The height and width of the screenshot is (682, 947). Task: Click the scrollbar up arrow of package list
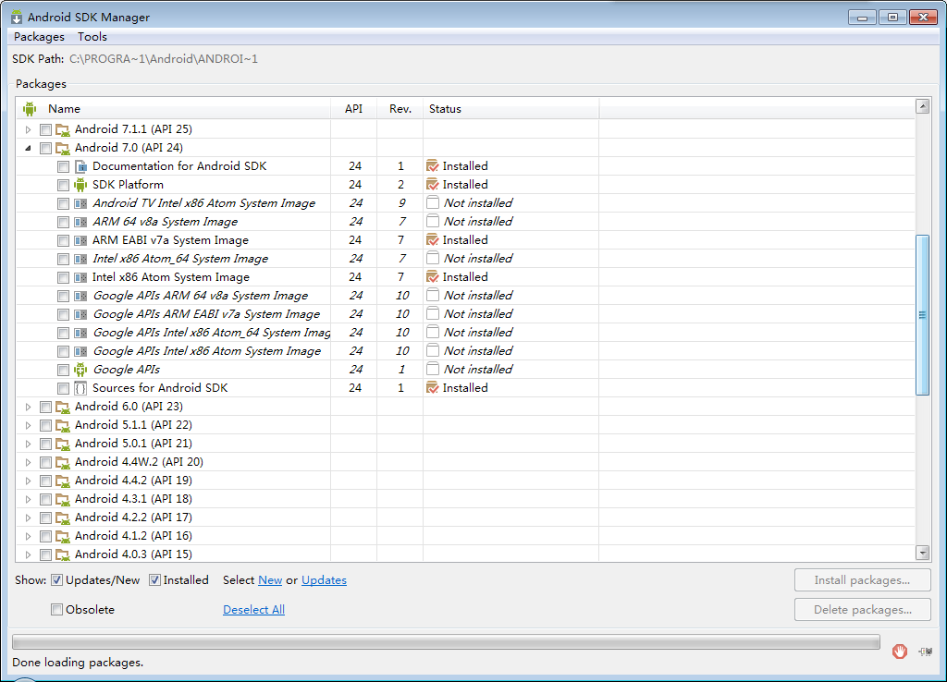(922, 107)
